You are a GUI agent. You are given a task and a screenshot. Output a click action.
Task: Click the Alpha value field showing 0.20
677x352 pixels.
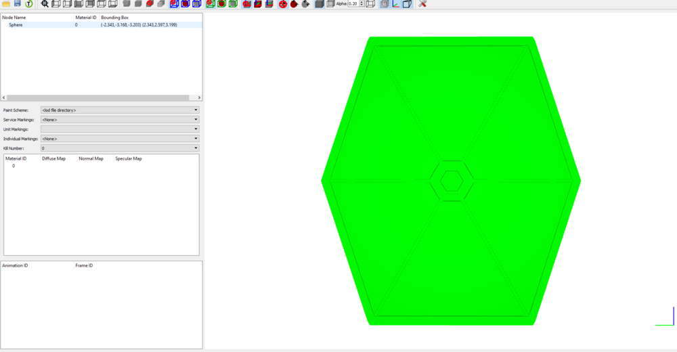pos(353,4)
